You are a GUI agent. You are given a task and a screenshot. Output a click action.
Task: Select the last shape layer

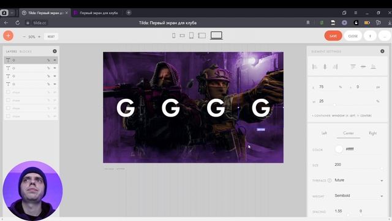[31, 116]
